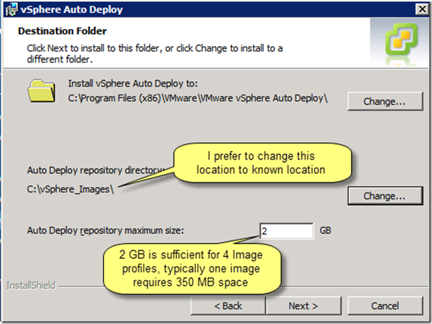Click the VMware logo in header
This screenshot has width=432, height=324.
(401, 40)
